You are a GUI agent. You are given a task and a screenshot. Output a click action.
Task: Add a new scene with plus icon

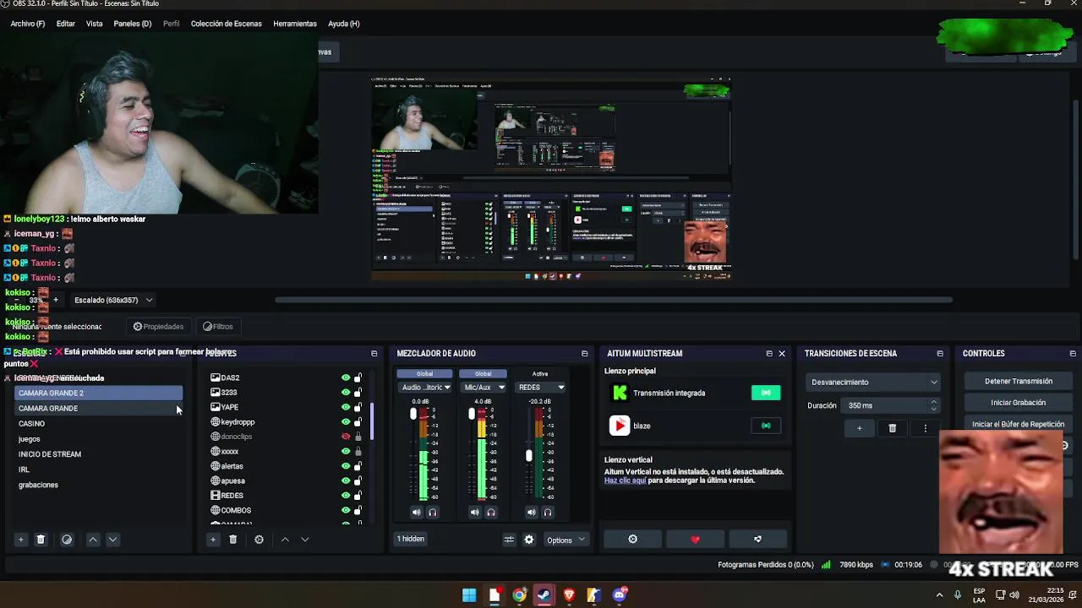pos(20,540)
